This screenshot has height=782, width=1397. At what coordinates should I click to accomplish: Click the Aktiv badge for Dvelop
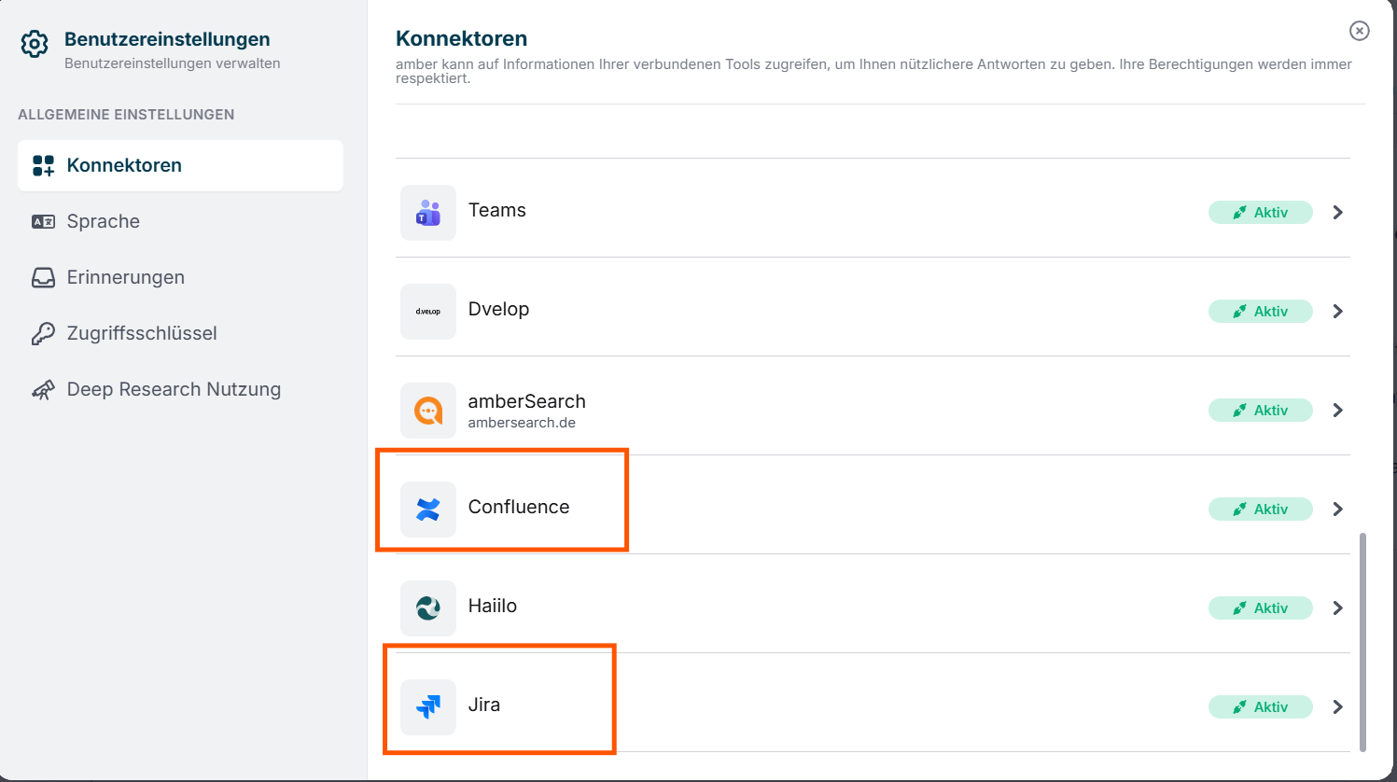1261,312
